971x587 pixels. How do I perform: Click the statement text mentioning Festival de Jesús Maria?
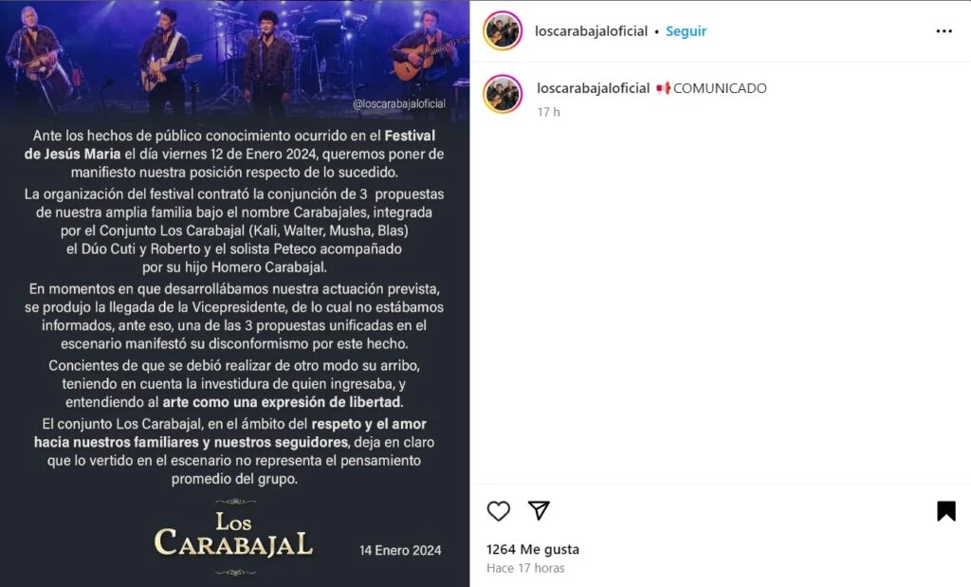(234, 154)
